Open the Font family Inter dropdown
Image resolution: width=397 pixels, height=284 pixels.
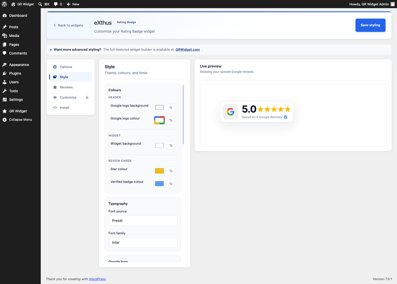coord(143,242)
